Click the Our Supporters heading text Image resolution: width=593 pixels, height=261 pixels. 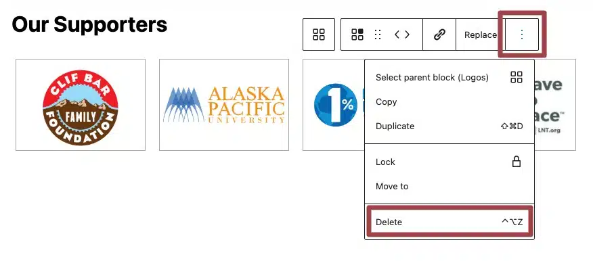pyautogui.click(x=89, y=24)
